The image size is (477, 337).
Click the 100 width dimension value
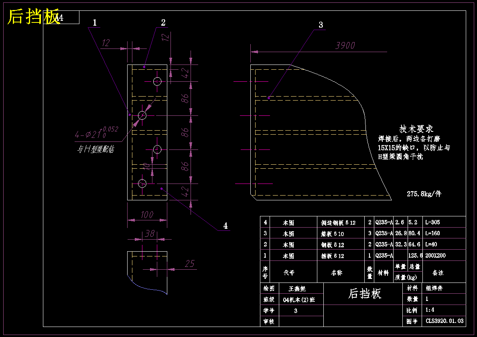pyautogui.click(x=147, y=215)
